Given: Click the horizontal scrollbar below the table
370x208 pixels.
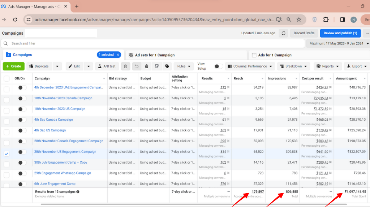Looking at the screenshot, I should [194, 204].
